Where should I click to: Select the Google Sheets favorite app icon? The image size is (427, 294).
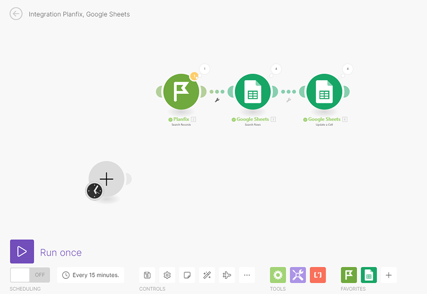point(369,275)
